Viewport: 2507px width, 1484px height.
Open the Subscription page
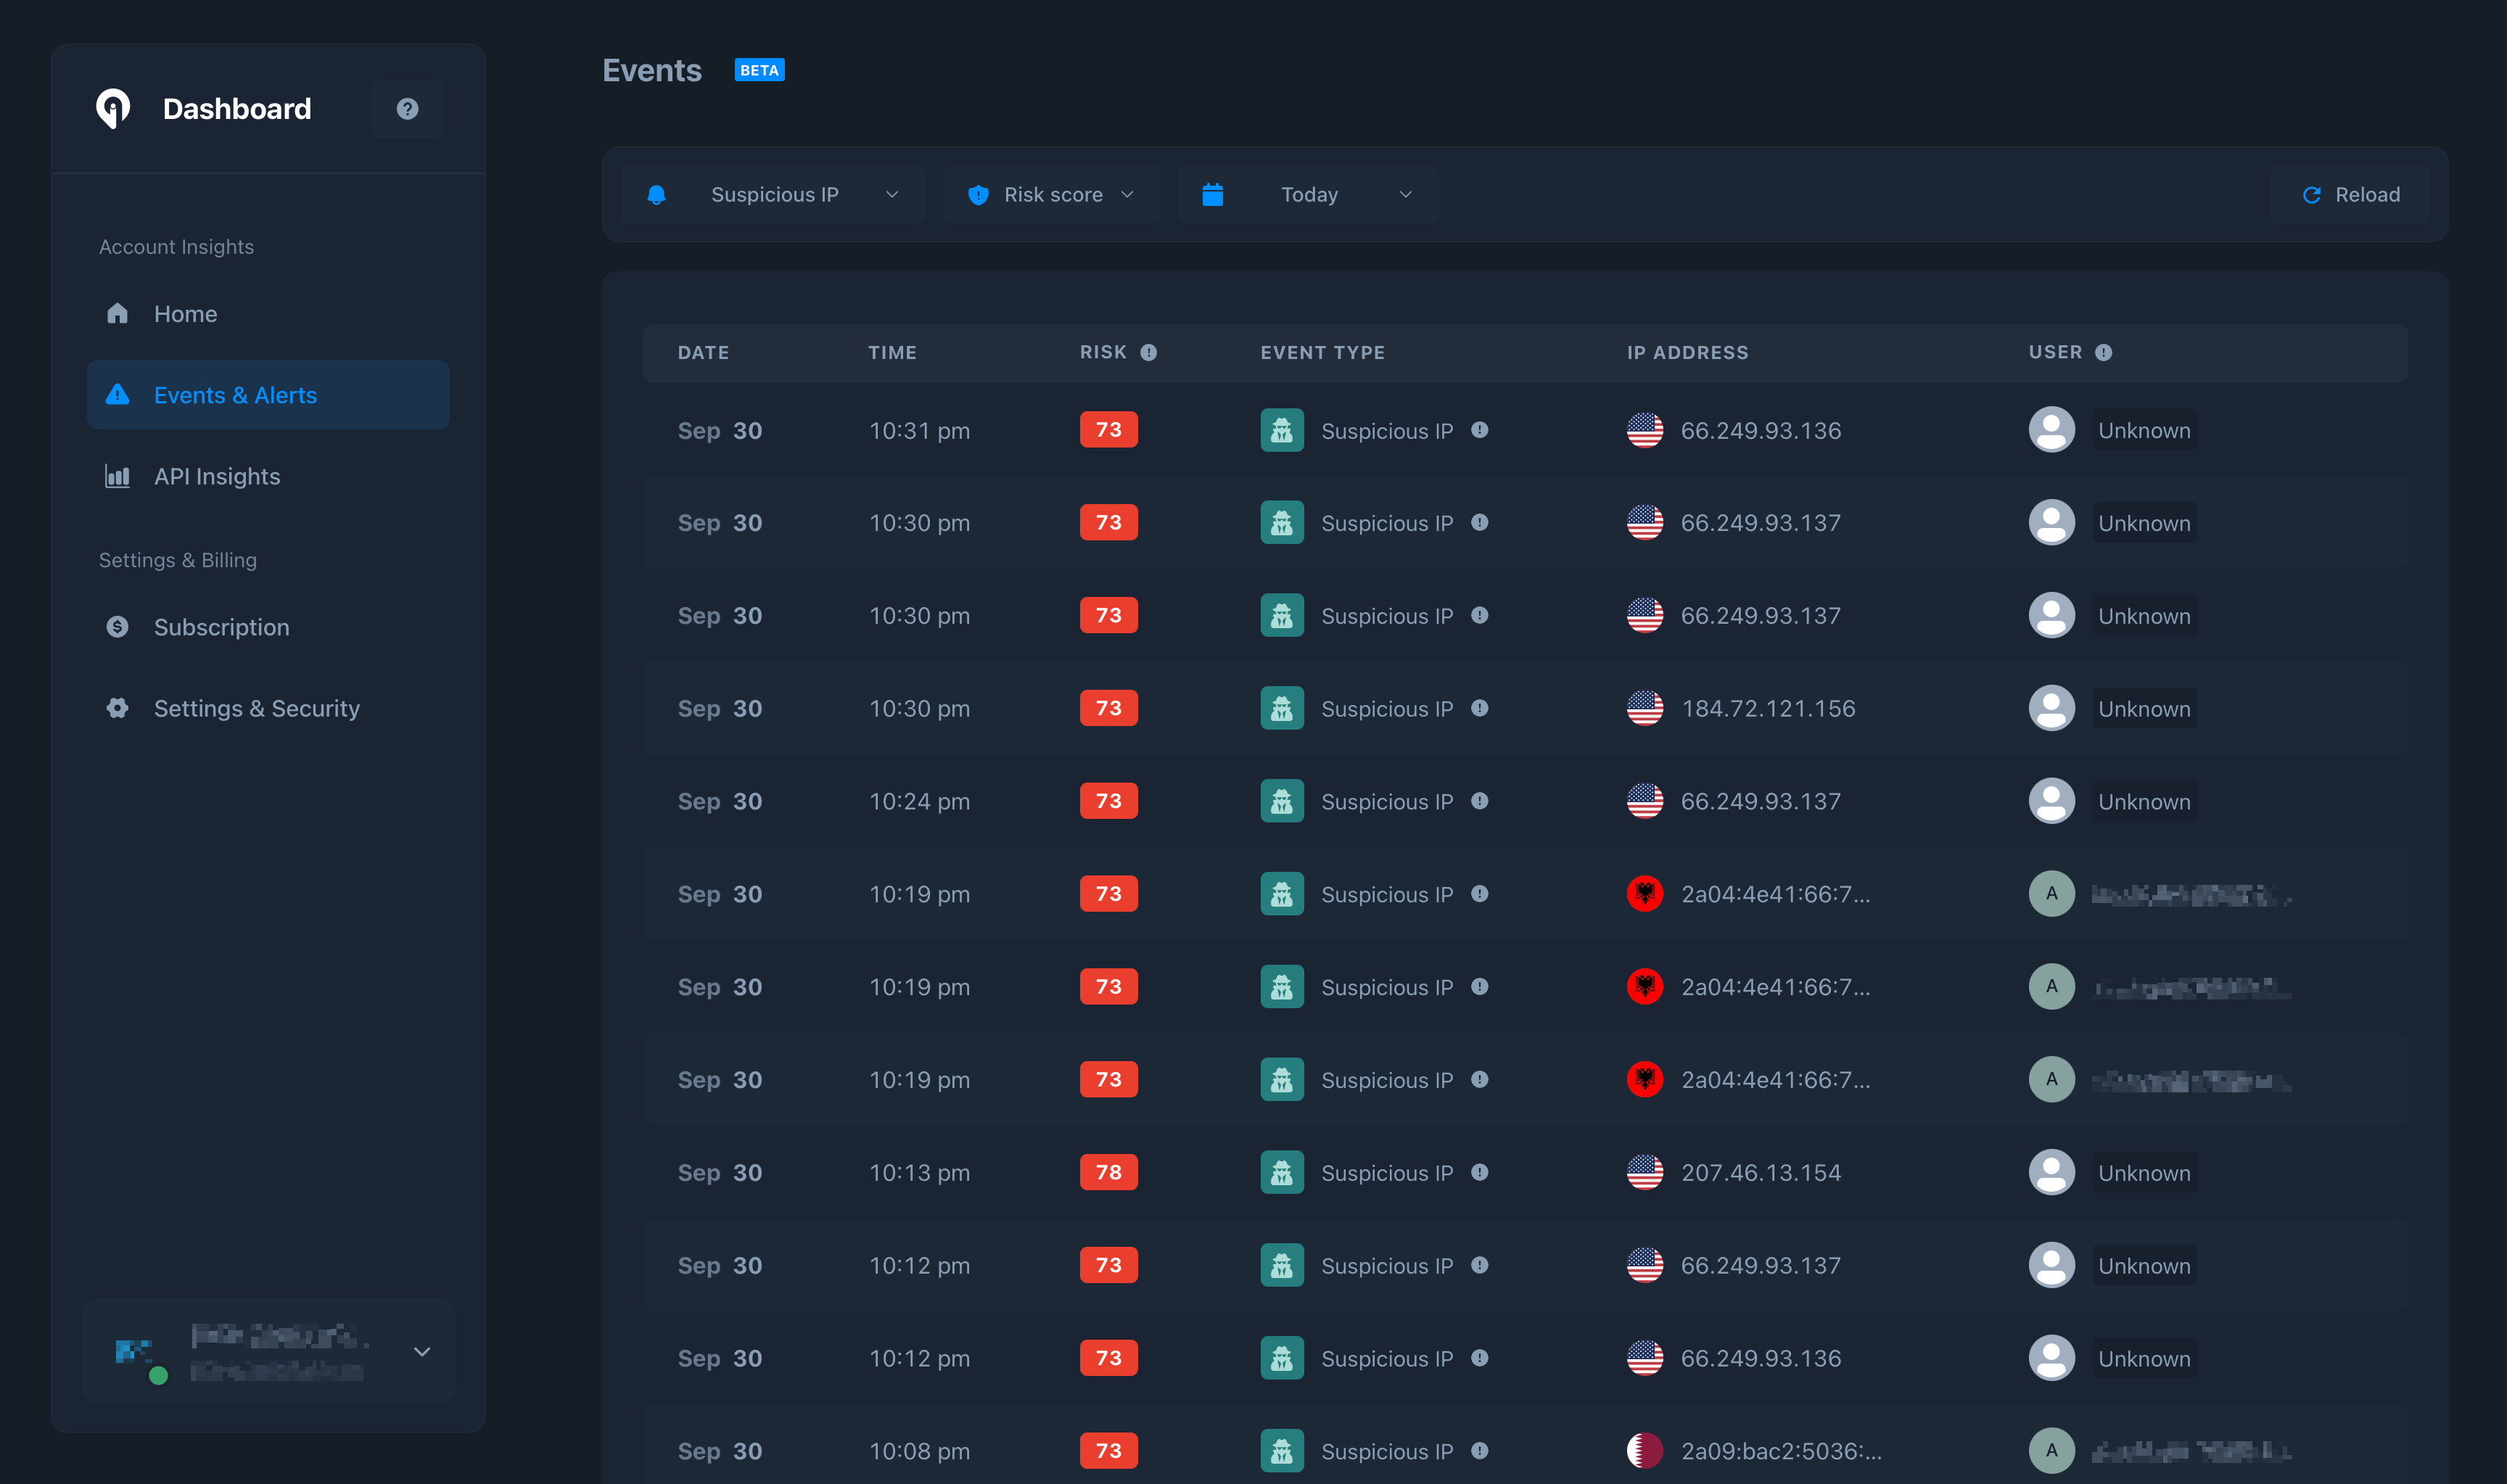click(221, 627)
